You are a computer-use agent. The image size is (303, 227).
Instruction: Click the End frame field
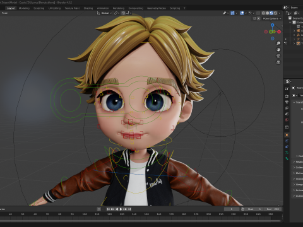pos(273,209)
